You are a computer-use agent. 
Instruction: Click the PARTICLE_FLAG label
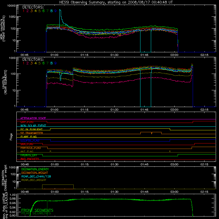[31, 148]
